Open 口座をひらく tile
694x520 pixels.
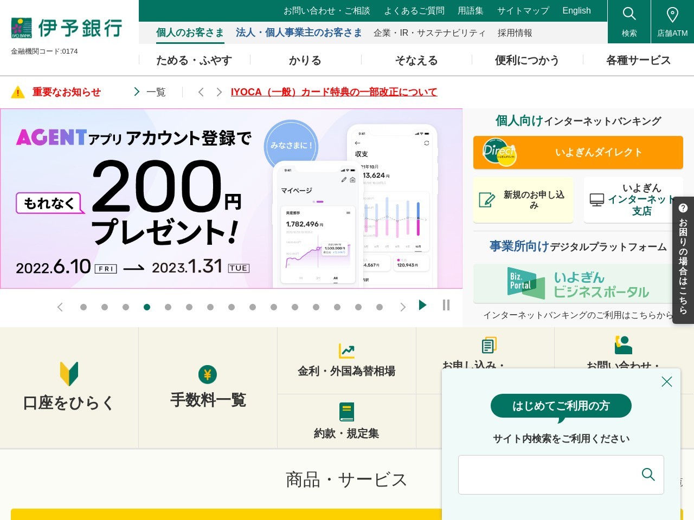[69, 388]
